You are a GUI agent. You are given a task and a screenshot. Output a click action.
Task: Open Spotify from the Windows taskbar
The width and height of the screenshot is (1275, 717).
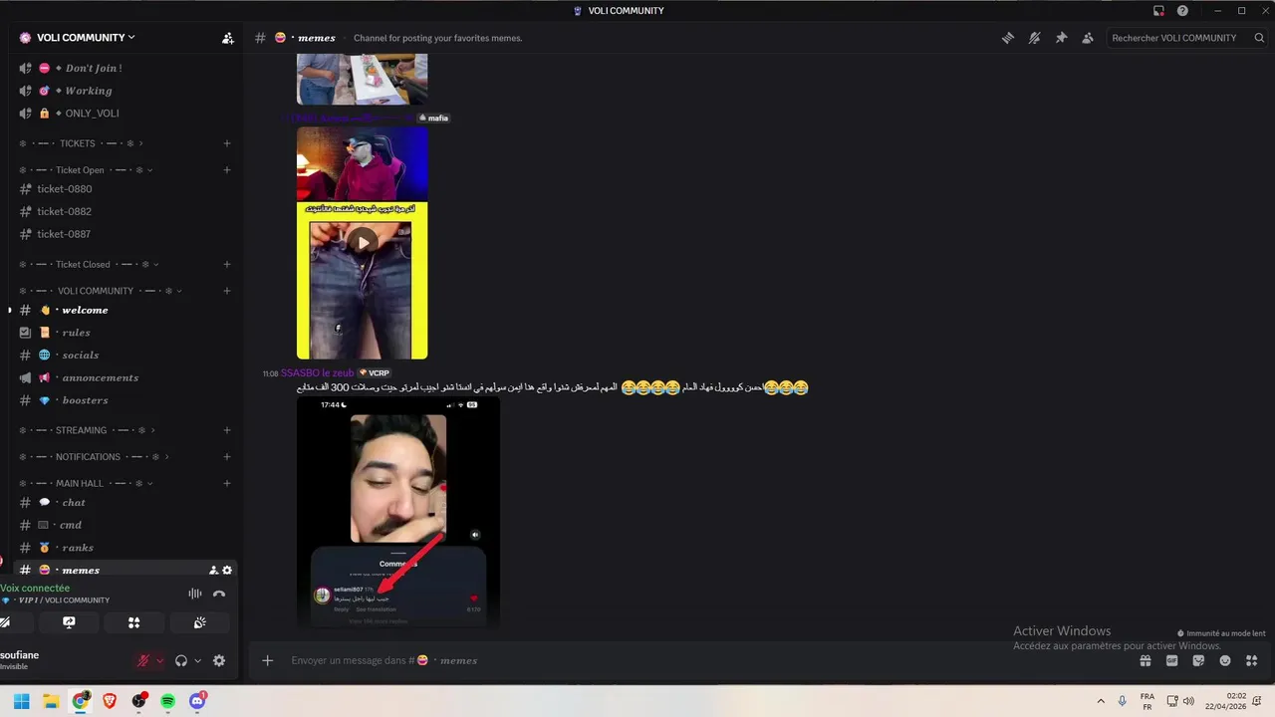(x=168, y=701)
